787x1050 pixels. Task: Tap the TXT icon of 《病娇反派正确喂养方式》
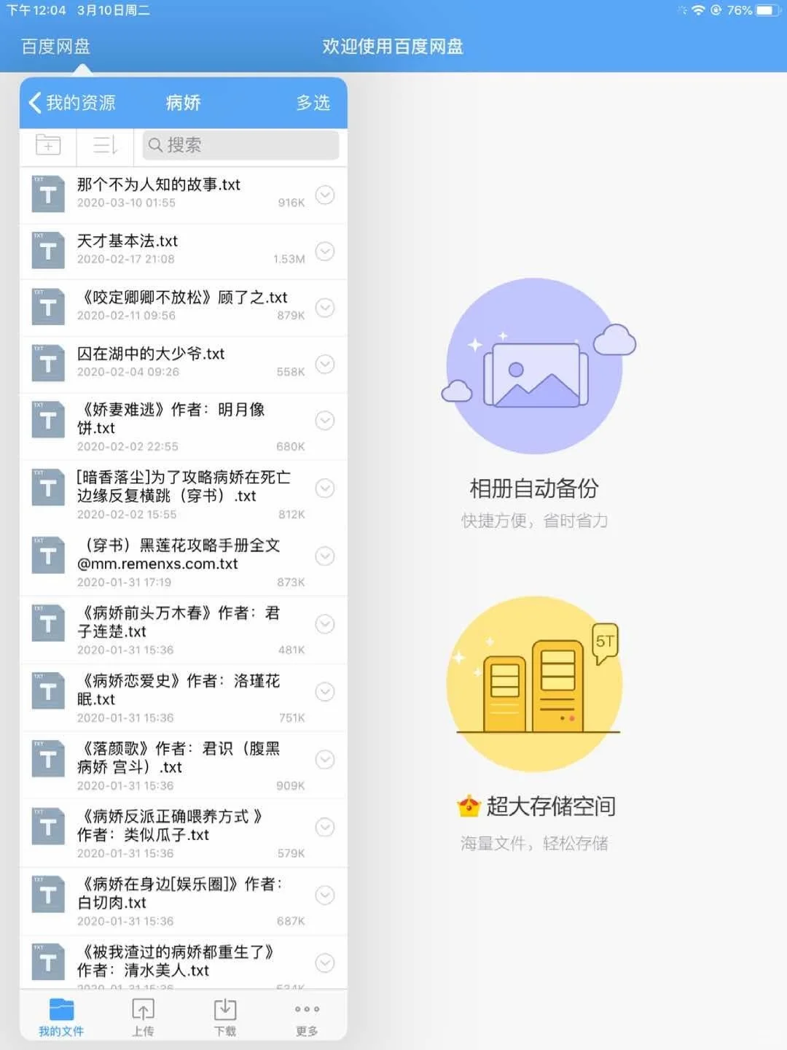point(48,826)
